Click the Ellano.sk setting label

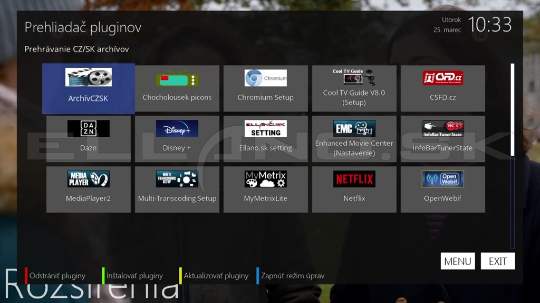point(266,148)
